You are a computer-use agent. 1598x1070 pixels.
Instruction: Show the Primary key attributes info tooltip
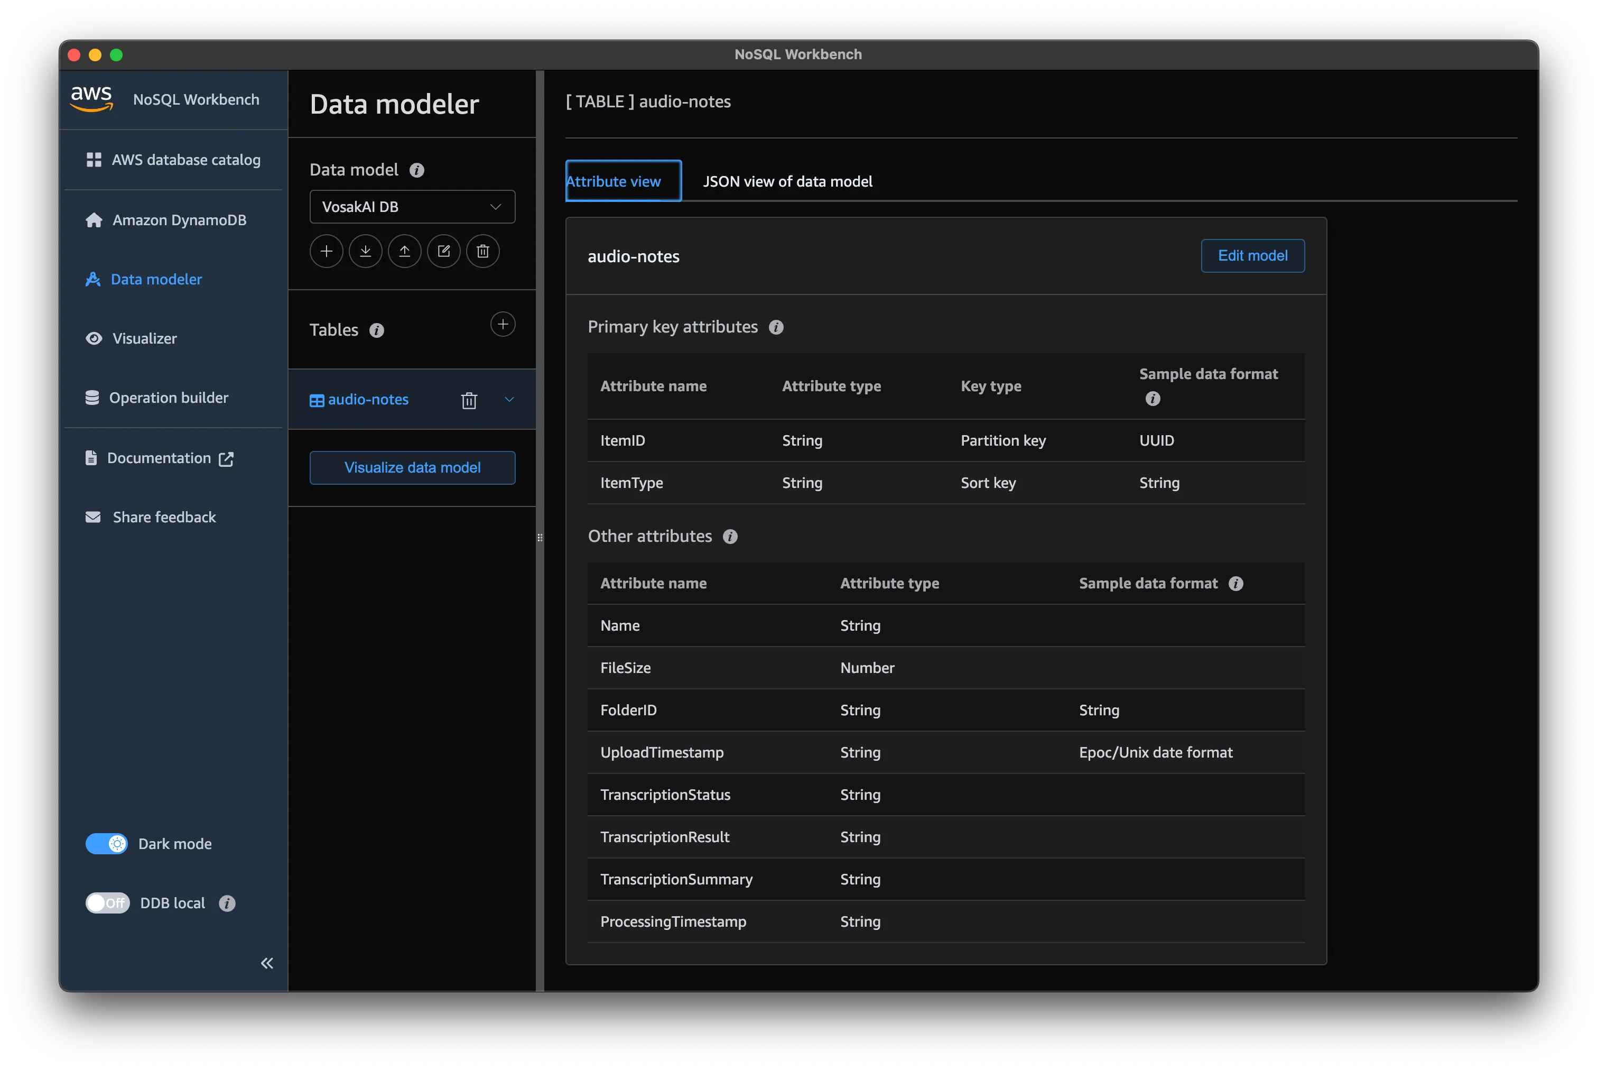(x=776, y=327)
